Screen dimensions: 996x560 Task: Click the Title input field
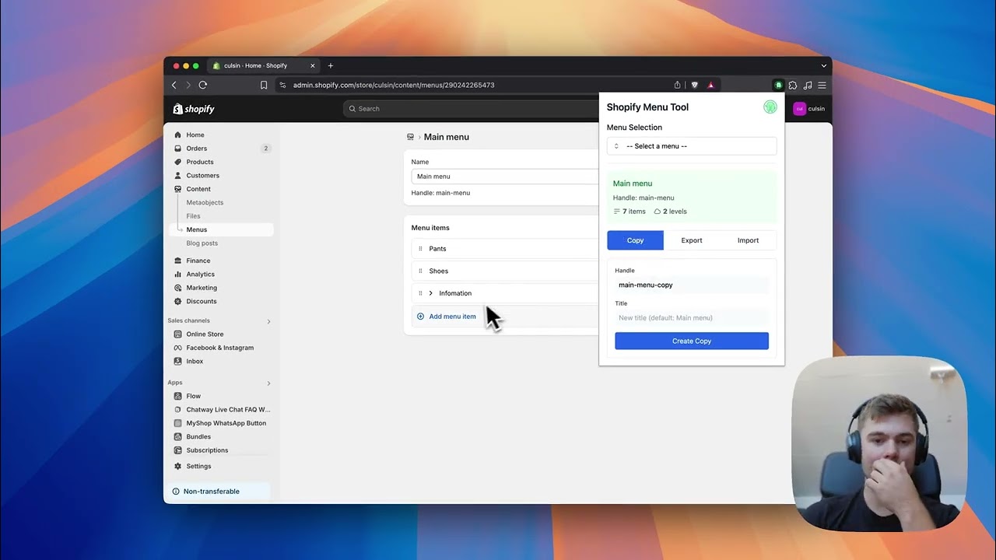692,317
